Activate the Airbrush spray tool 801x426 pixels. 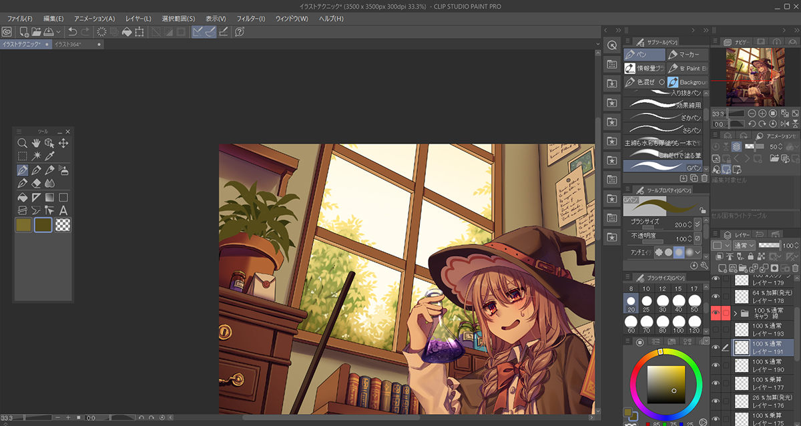coord(63,170)
